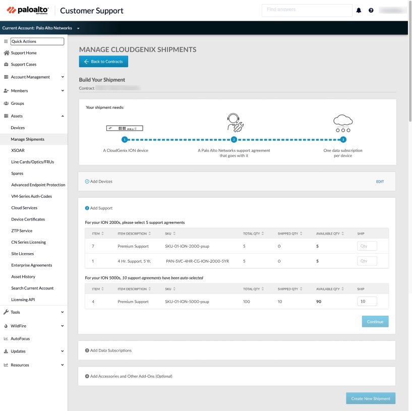Click the Continue button
Screen dimensions: 412x411
pos(375,322)
